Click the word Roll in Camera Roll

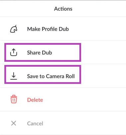coord(70,76)
